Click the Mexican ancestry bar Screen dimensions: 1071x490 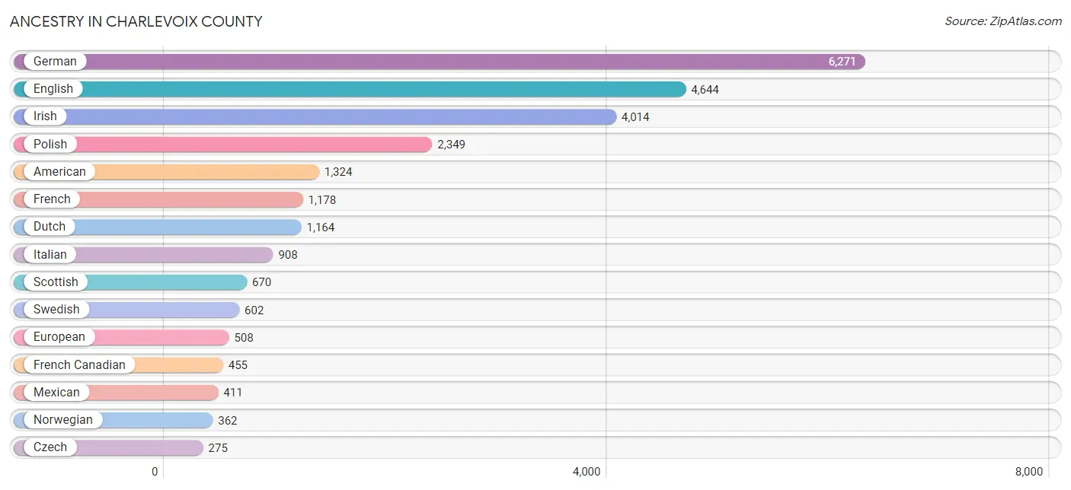click(116, 393)
